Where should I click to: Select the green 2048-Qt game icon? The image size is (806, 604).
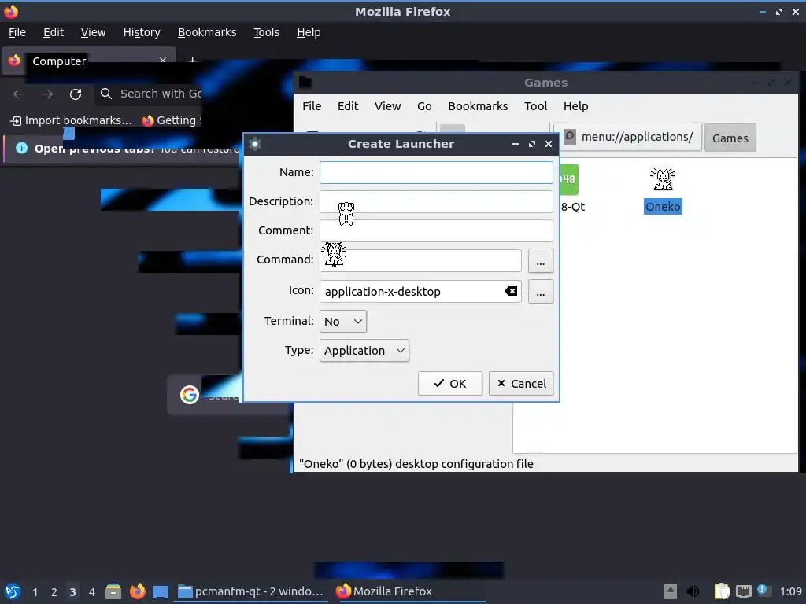[568, 179]
